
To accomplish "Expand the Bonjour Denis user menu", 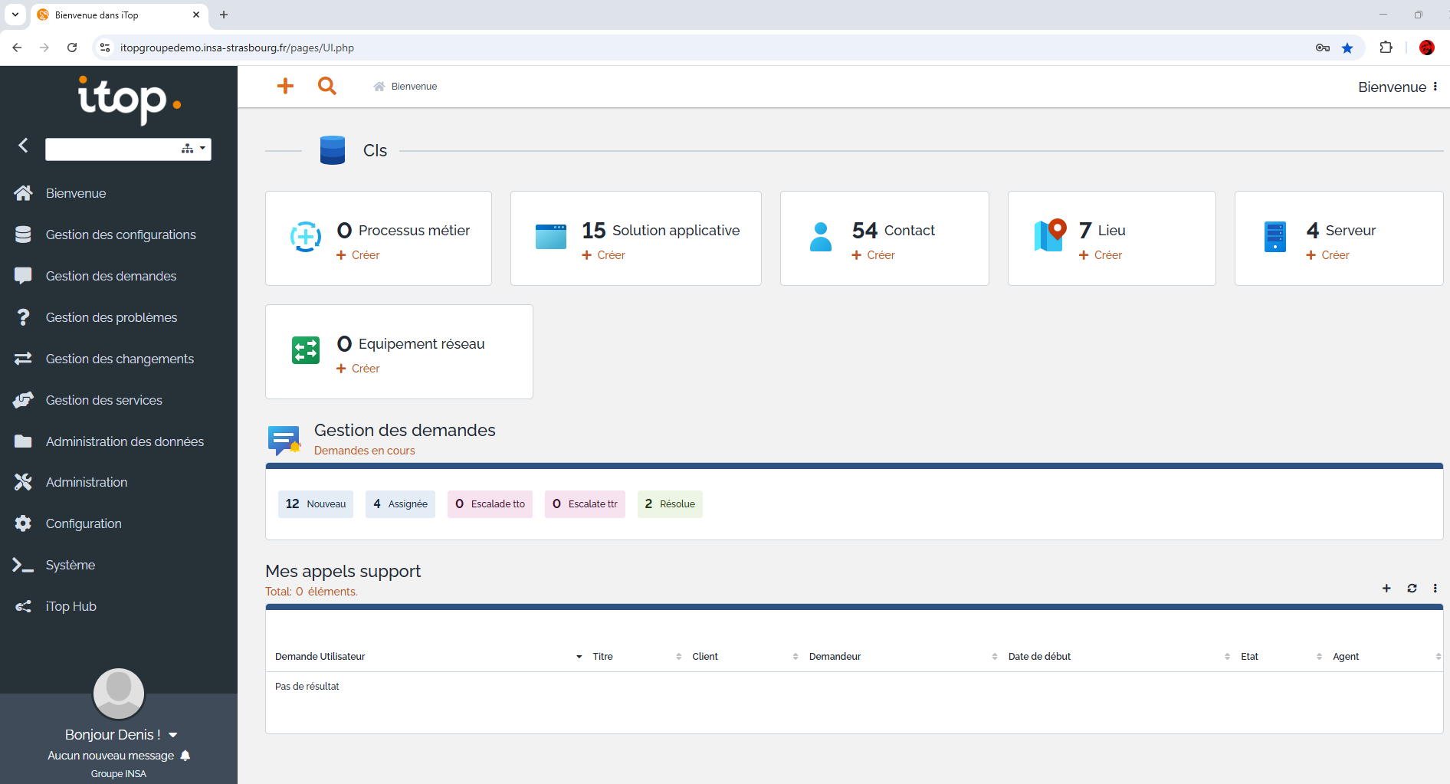I will [x=173, y=735].
